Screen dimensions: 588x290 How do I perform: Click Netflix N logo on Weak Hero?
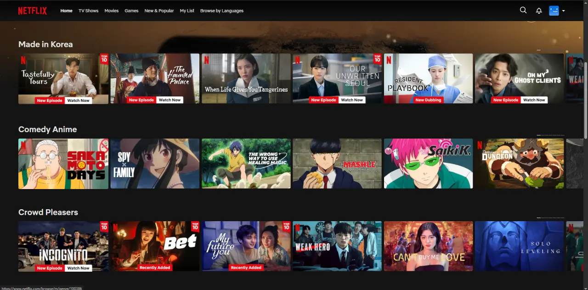pos(298,228)
